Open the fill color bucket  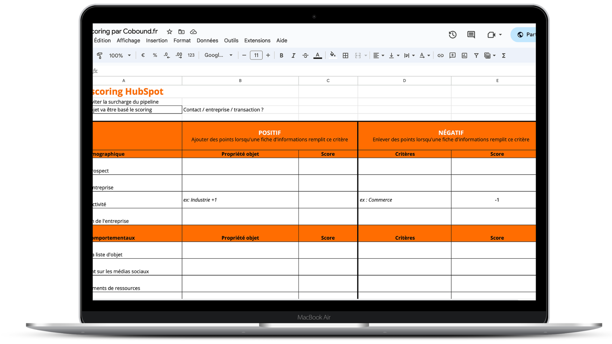(333, 55)
